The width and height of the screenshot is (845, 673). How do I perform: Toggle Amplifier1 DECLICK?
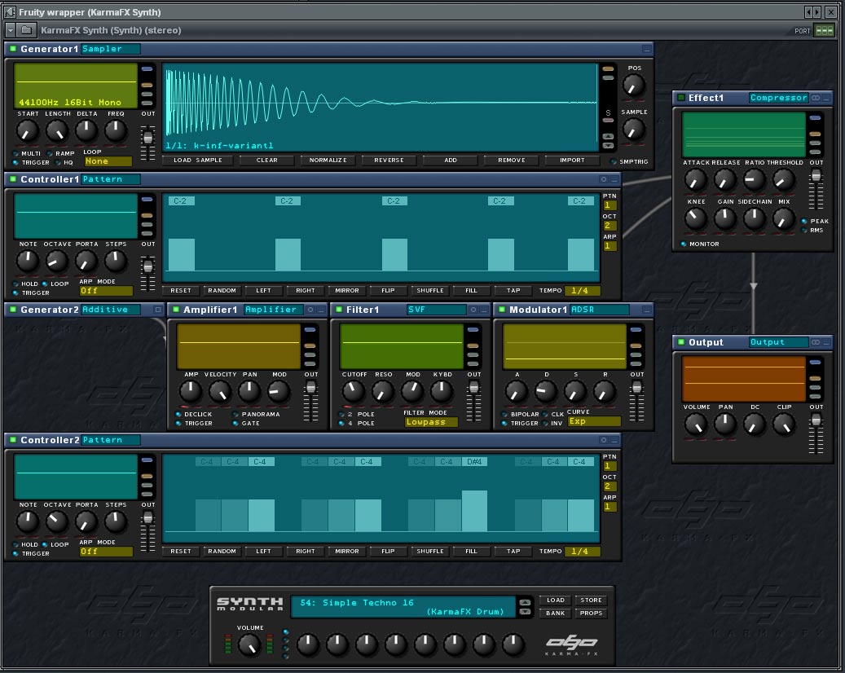[x=178, y=415]
